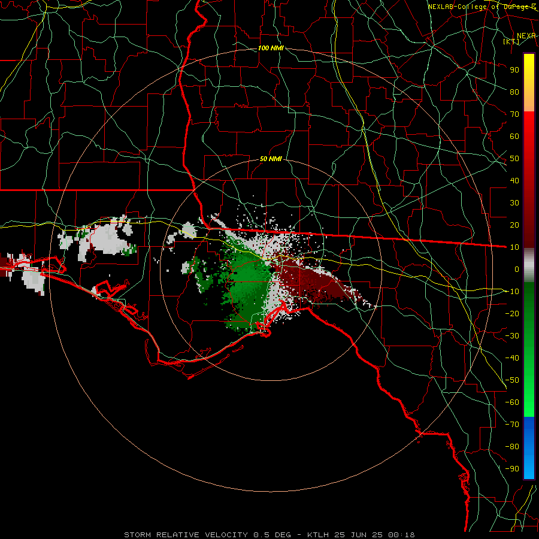Click the "-20" value on the velocity scale

pos(512,314)
